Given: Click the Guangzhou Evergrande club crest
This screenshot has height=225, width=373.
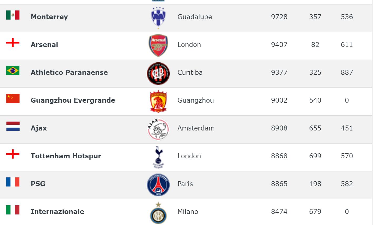Looking at the screenshot, I should tap(158, 101).
